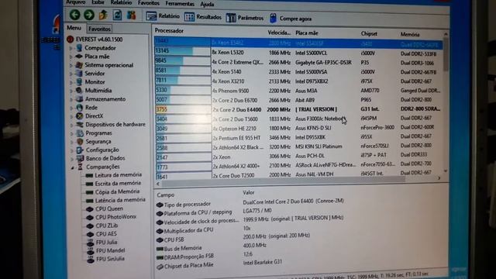Expand the Sistema operacional tree node

coord(71,65)
